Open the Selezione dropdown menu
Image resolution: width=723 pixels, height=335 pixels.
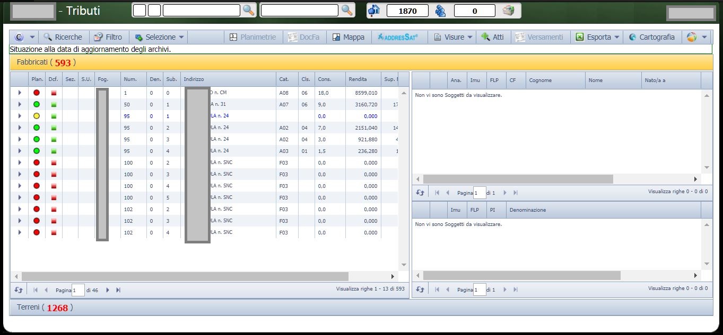(x=160, y=37)
